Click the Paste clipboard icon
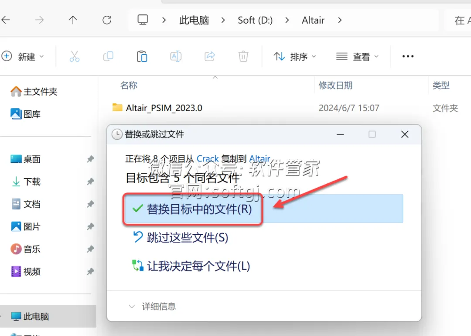 [142, 56]
